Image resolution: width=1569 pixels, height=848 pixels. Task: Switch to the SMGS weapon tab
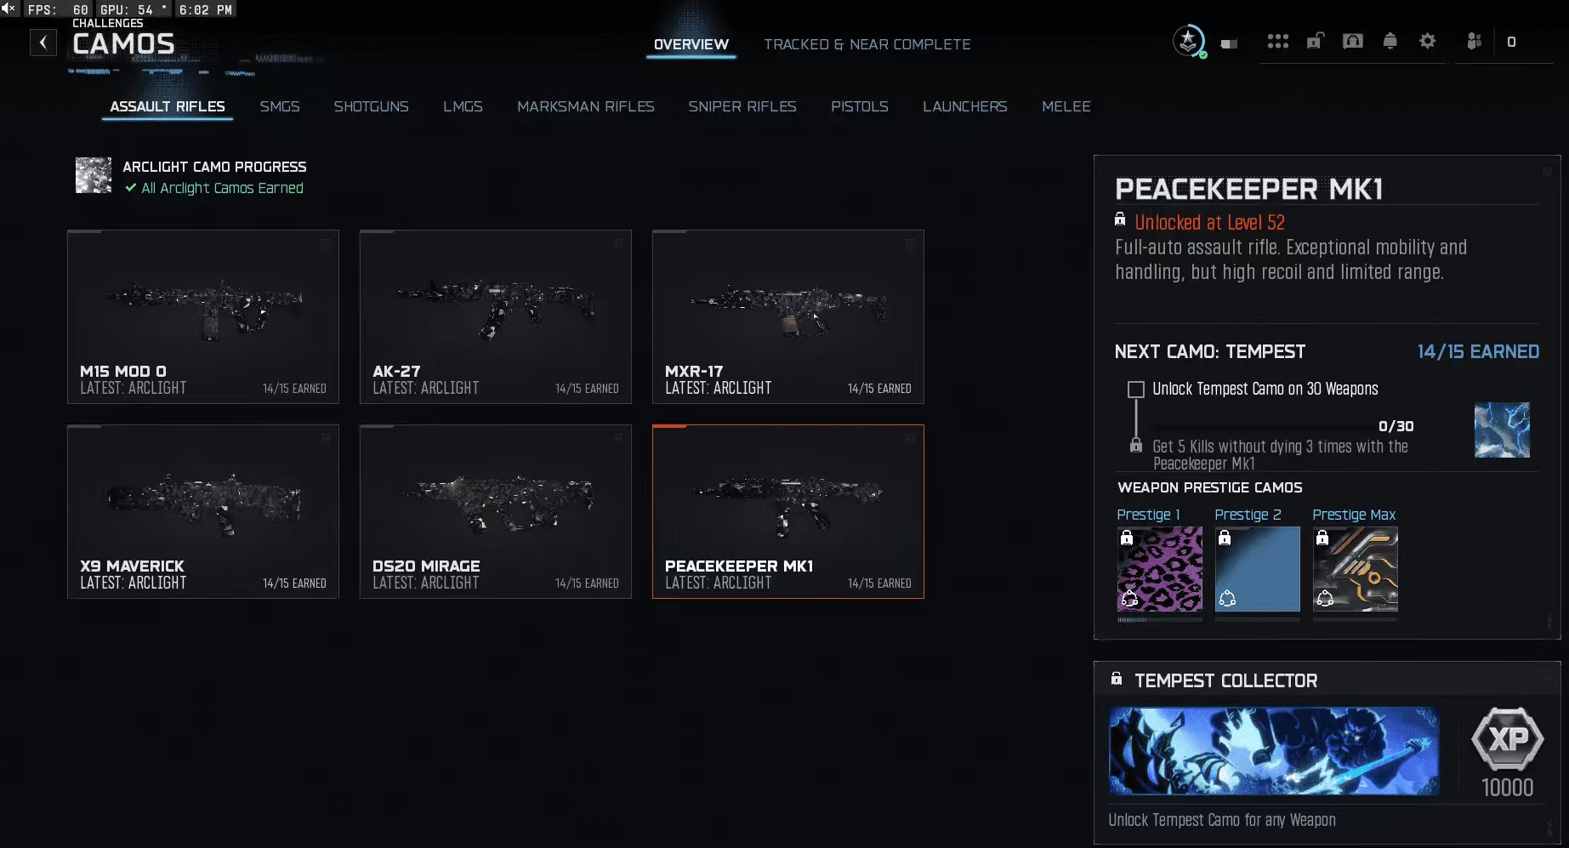pyautogui.click(x=280, y=106)
